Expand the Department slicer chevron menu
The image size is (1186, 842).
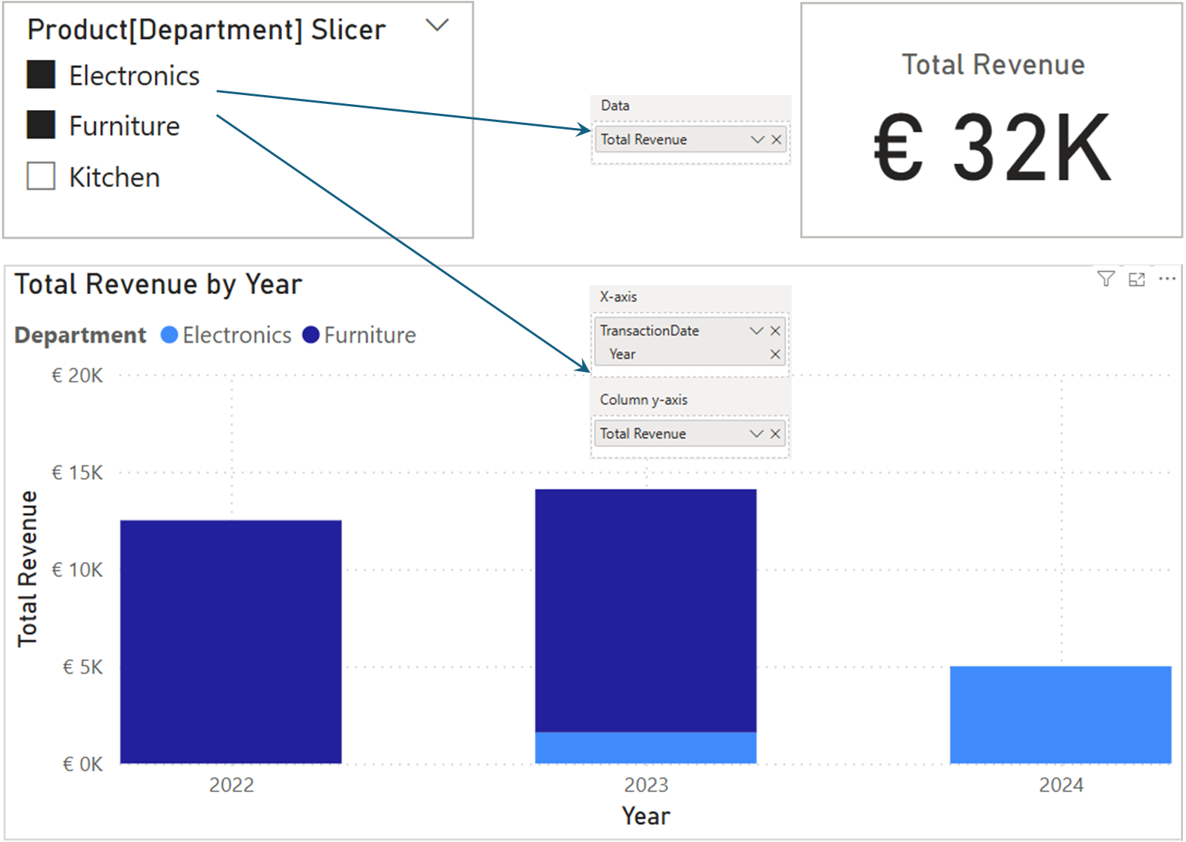(437, 25)
